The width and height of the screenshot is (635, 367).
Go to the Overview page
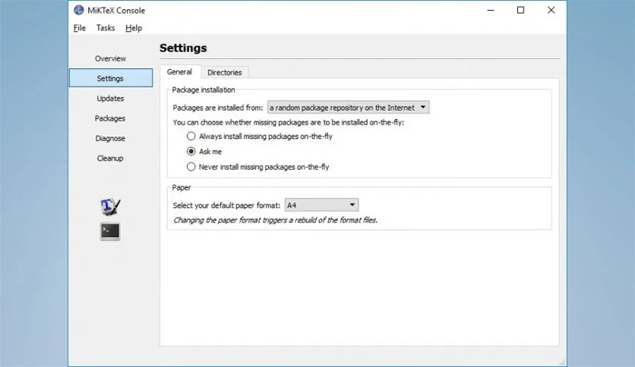pos(111,58)
